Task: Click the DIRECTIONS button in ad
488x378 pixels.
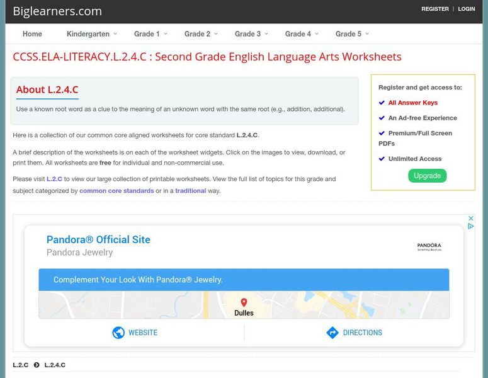Action: pyautogui.click(x=354, y=333)
